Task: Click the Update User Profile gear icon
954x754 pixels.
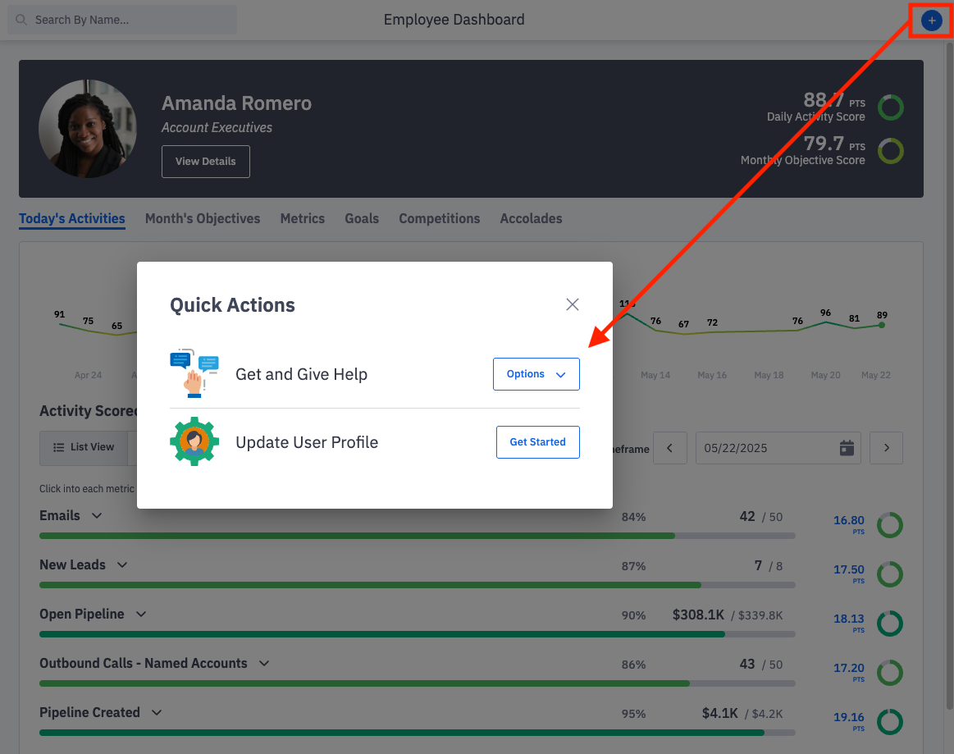Action: coord(194,441)
